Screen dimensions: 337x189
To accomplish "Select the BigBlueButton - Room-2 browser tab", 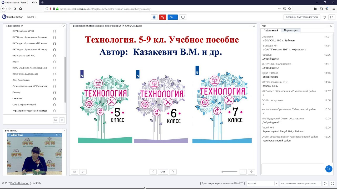I will pos(20,2).
